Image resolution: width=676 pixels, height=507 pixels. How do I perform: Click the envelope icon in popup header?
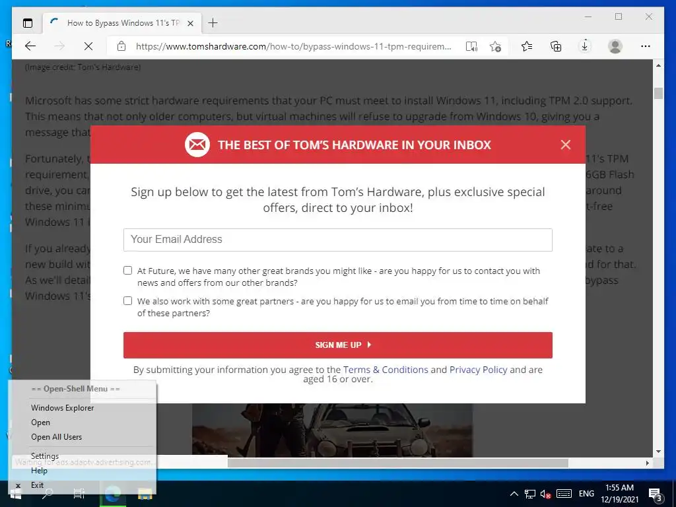coord(197,145)
